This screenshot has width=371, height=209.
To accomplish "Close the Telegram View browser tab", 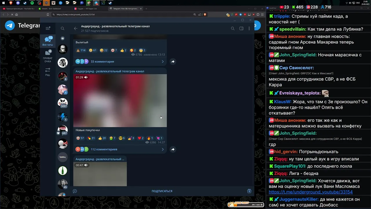I will (x=141, y=9).
